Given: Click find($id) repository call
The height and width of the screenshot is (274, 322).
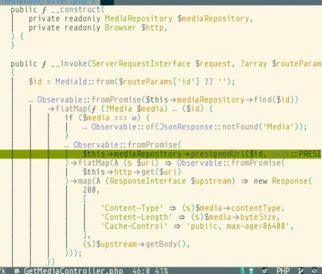Looking at the screenshot, I should tap(274, 100).
